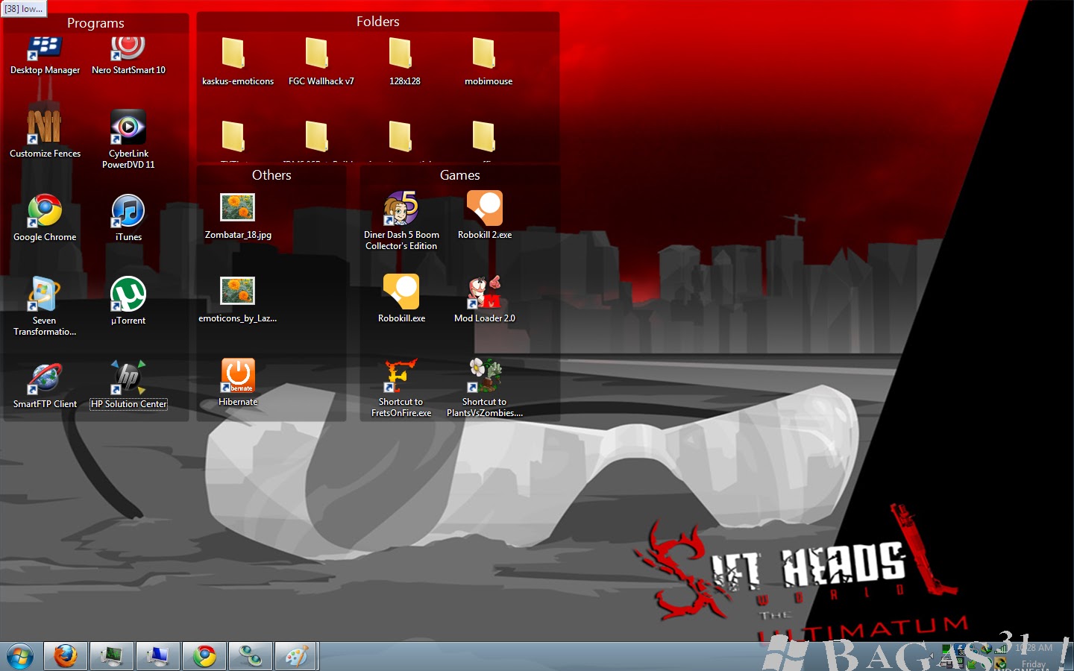Launch Mod Loader 2.0 icon
This screenshot has width=1074, height=671.
click(x=485, y=292)
